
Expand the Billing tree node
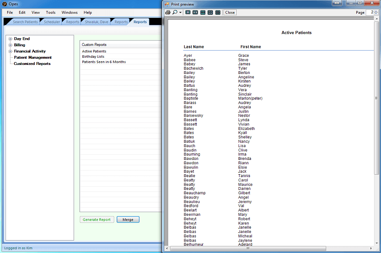10,45
